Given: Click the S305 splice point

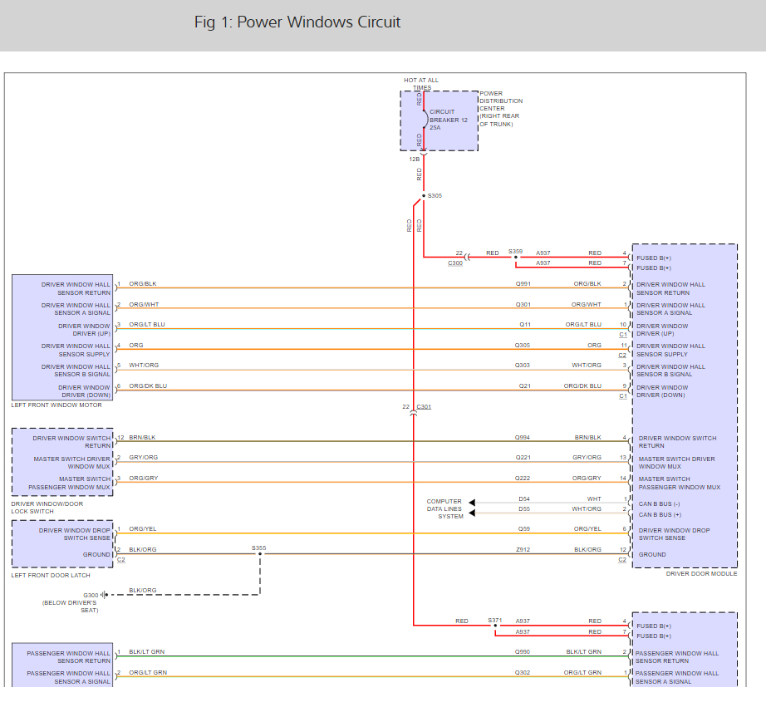Looking at the screenshot, I should [423, 196].
